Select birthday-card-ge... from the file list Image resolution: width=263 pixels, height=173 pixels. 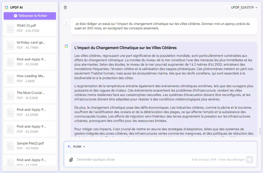(30, 45)
